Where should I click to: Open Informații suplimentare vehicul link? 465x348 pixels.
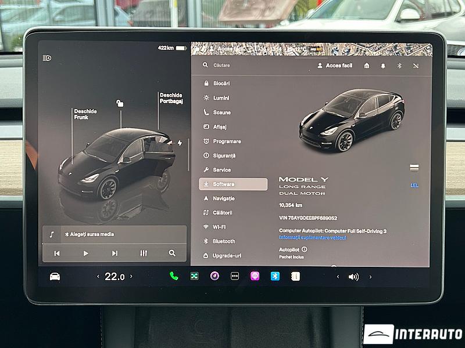(312, 238)
